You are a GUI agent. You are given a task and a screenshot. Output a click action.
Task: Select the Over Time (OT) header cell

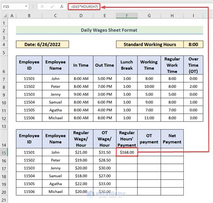[x=193, y=65]
